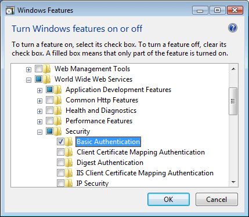The width and height of the screenshot is (249, 217).
Task: Click OK to apply feature changes
Action: 168,200
